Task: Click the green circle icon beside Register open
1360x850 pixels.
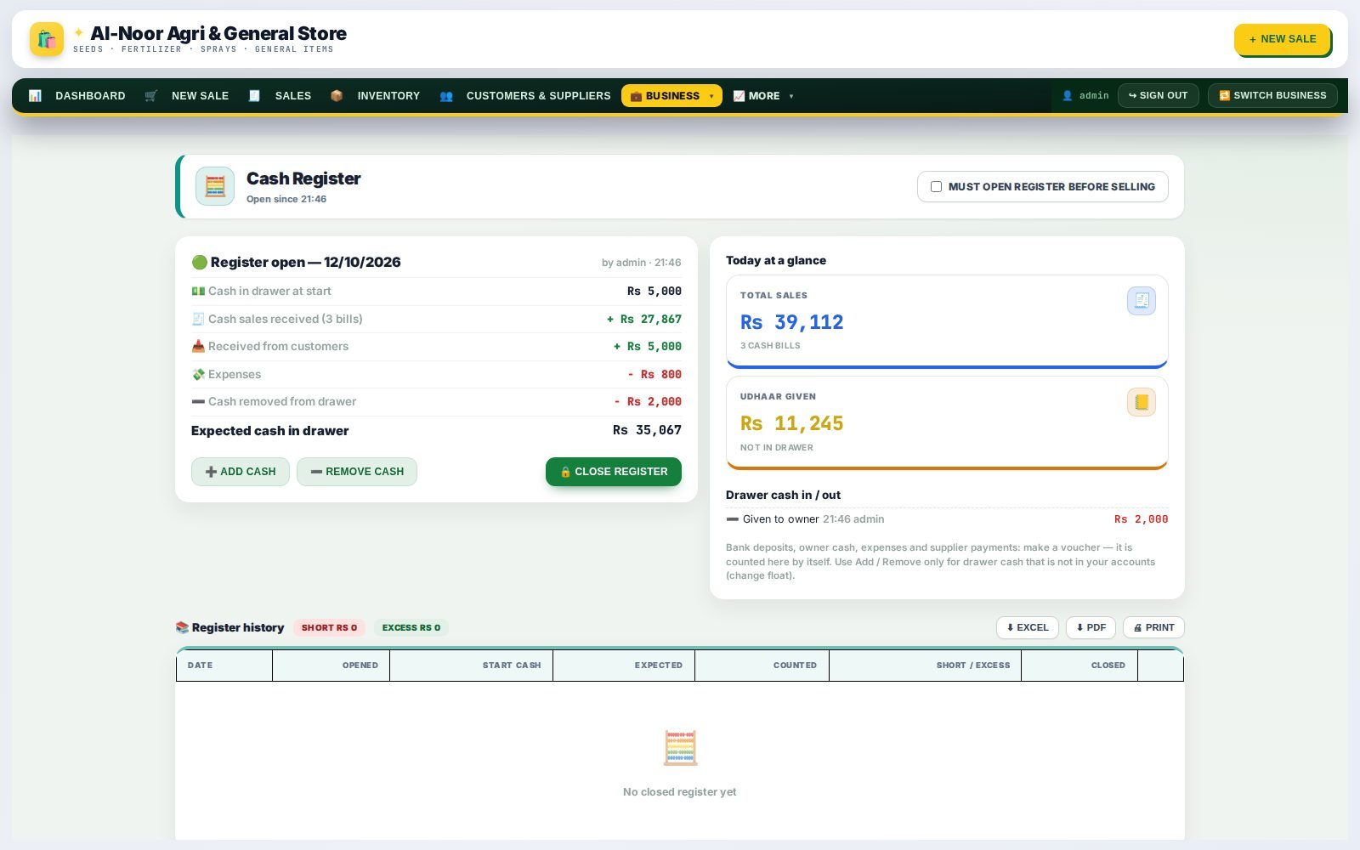Action: click(x=199, y=262)
